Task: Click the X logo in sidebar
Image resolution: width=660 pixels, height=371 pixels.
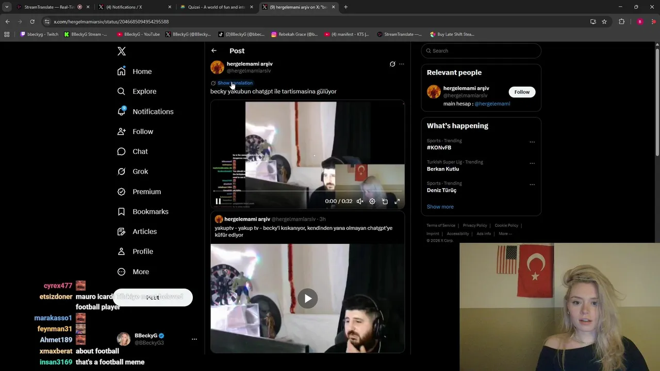Action: (122, 51)
